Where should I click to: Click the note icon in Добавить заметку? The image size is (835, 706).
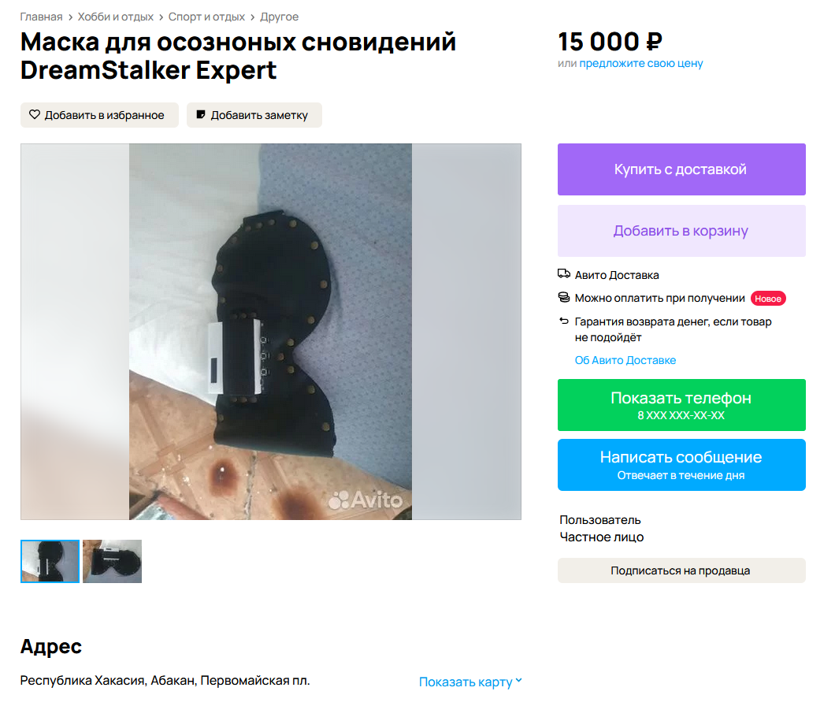click(201, 114)
